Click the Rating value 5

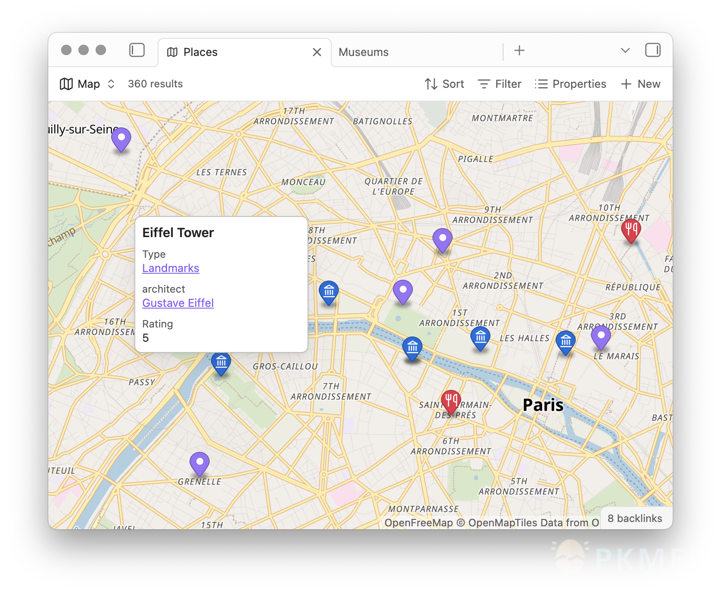pyautogui.click(x=146, y=338)
